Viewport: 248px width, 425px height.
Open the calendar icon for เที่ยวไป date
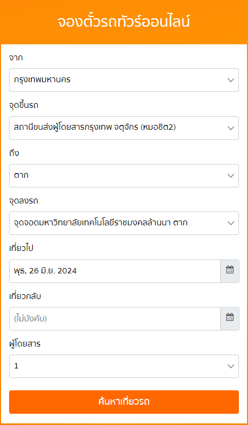tap(230, 271)
